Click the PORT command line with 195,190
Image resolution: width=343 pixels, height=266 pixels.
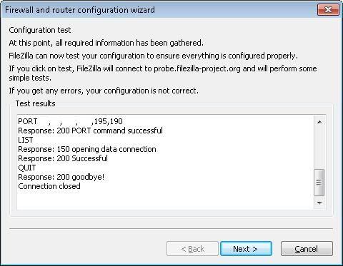(x=70, y=121)
